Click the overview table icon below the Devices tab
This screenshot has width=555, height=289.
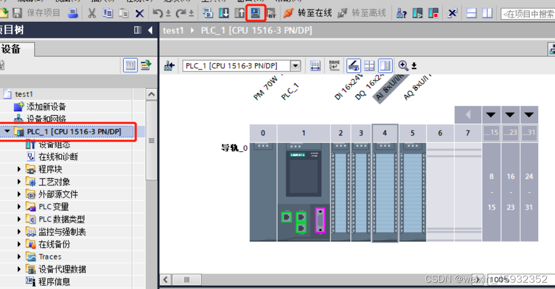pos(130,65)
